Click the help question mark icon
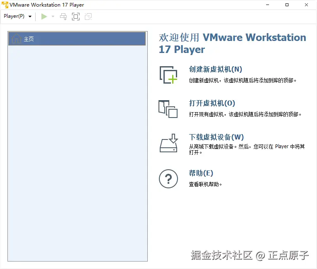Screen dimensions: 317x269 (168, 179)
